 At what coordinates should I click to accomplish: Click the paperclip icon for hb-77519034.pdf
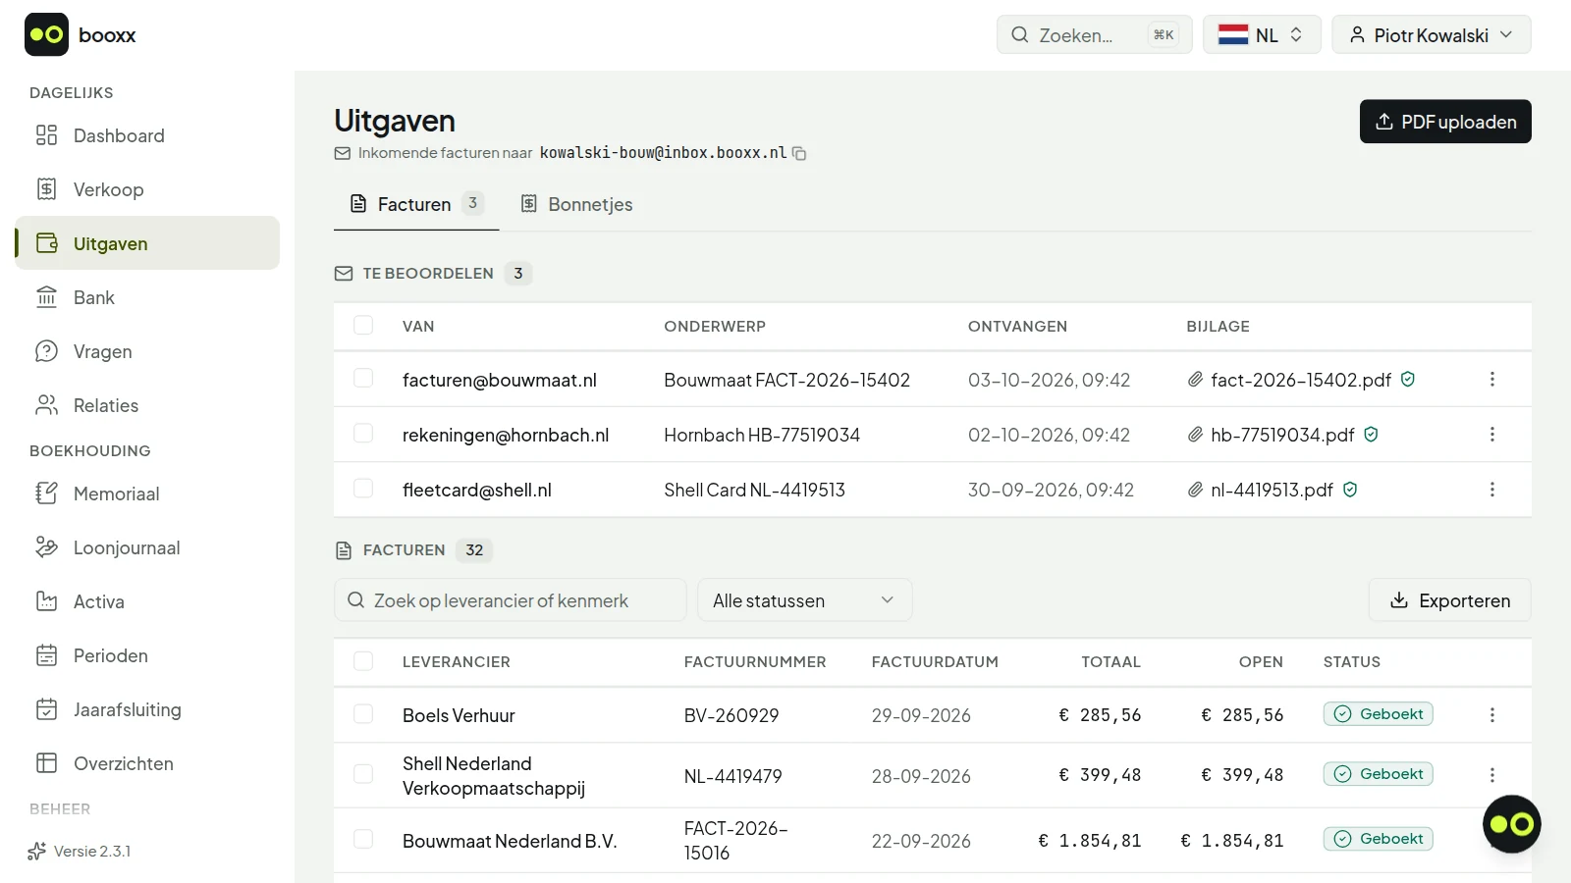point(1195,435)
